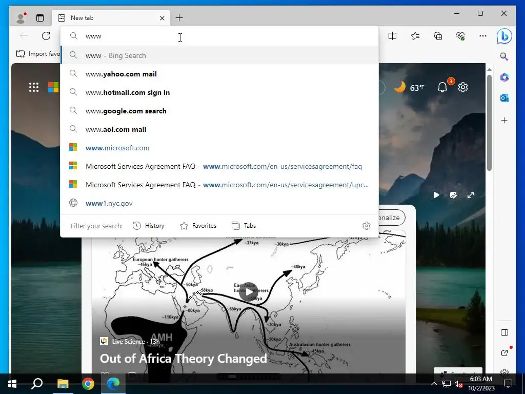Toggle split screen icon in toolbar
Image resolution: width=525 pixels, height=394 pixels.
coord(392,36)
